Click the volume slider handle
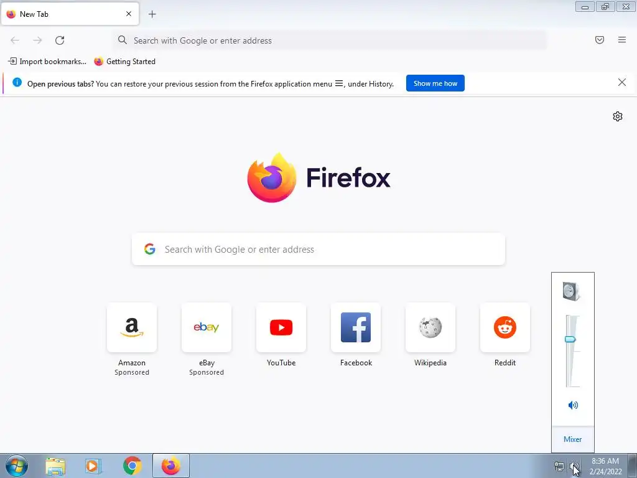Viewport: 637px width, 478px height. click(x=570, y=339)
